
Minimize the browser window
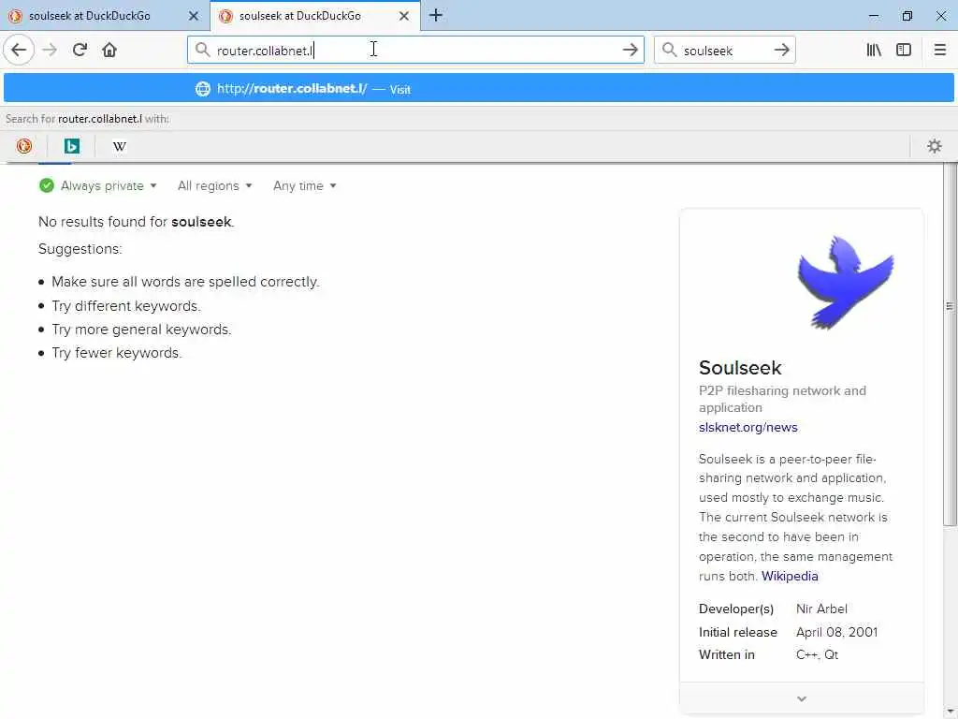click(875, 16)
